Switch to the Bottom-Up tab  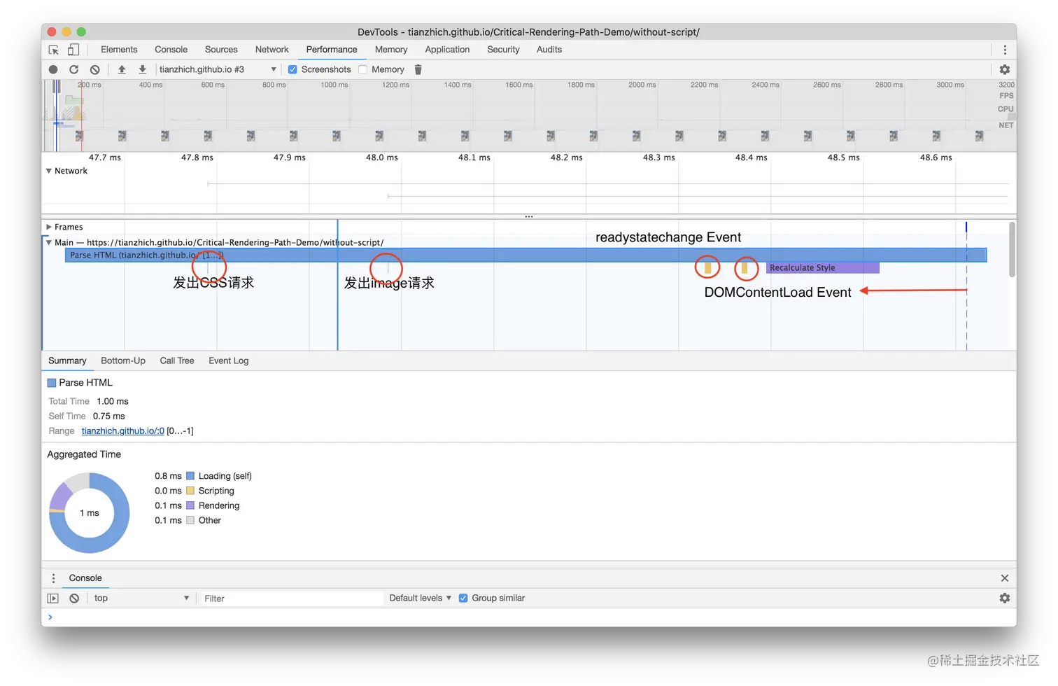pyautogui.click(x=123, y=361)
